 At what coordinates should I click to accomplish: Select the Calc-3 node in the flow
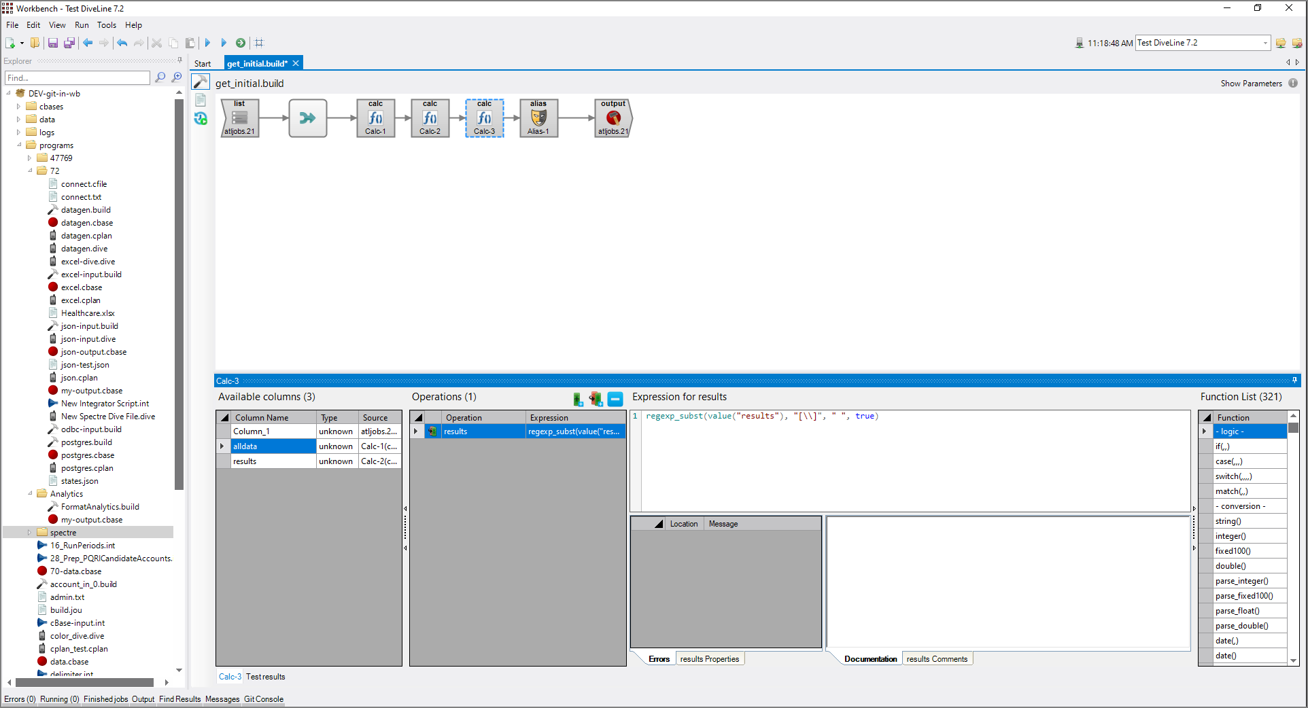tap(484, 118)
